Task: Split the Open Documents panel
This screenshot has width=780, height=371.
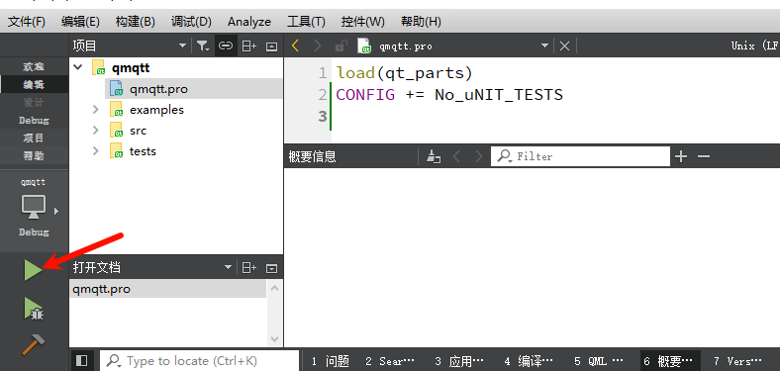Action: coord(248,268)
